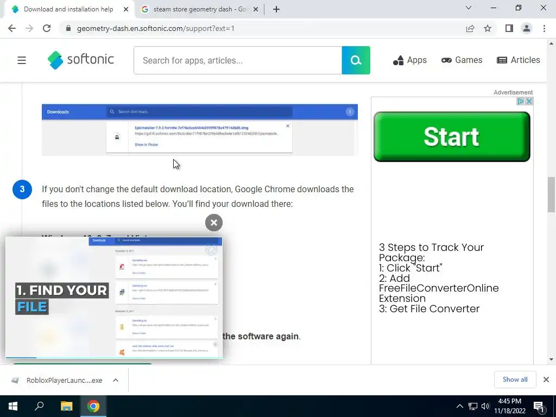Viewport: 556px width, 417px height.
Task: Open the Chrome profile avatar
Action: tap(527, 28)
